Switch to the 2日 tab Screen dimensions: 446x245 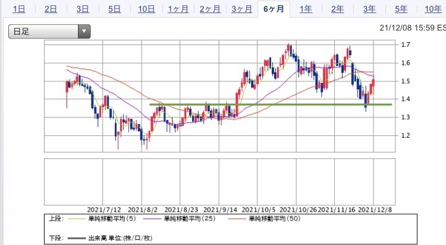click(51, 9)
